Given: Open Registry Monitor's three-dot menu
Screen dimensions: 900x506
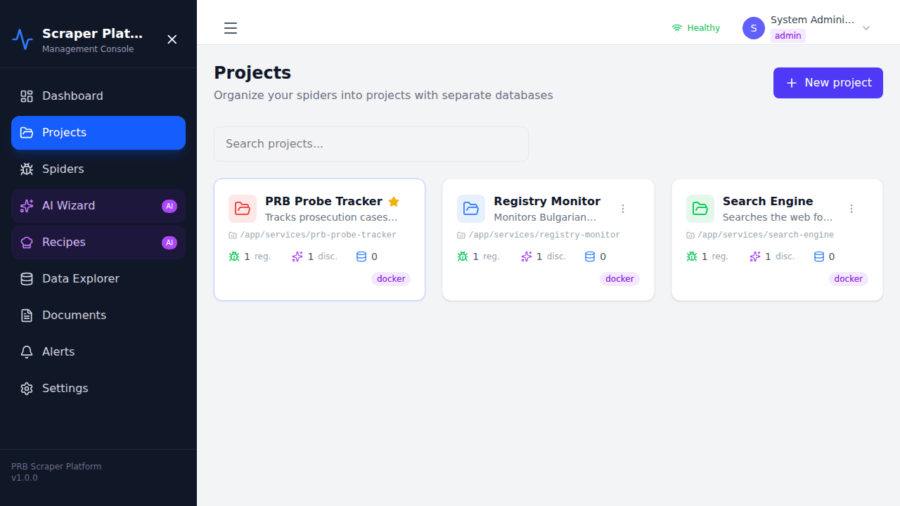Looking at the screenshot, I should coord(623,209).
